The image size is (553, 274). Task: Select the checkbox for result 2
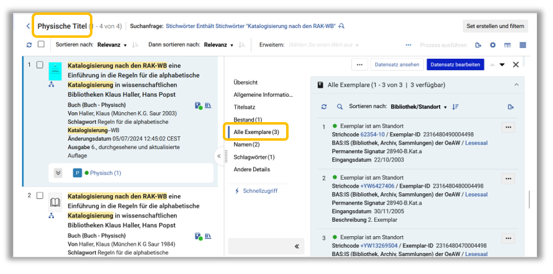(40, 196)
